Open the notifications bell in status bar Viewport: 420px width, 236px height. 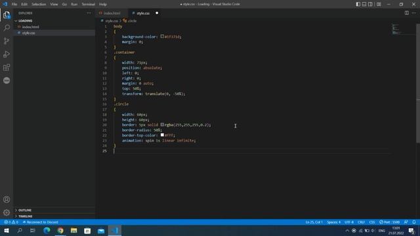tap(414, 222)
